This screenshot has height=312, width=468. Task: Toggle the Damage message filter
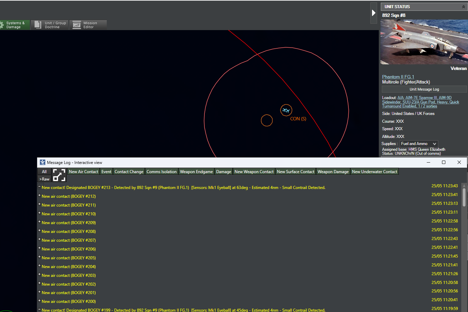224,172
